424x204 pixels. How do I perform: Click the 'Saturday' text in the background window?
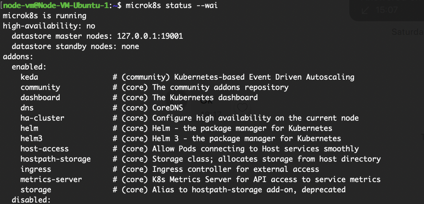pos(408,32)
